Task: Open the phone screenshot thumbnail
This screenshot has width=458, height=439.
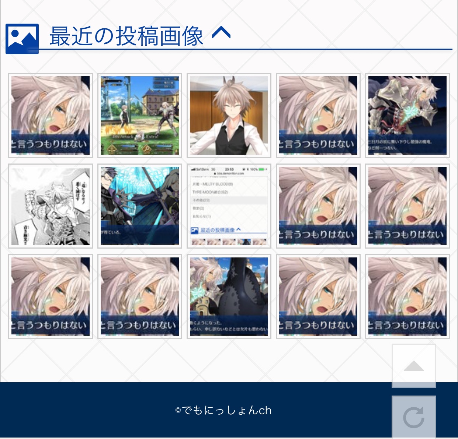Action: pos(229,206)
